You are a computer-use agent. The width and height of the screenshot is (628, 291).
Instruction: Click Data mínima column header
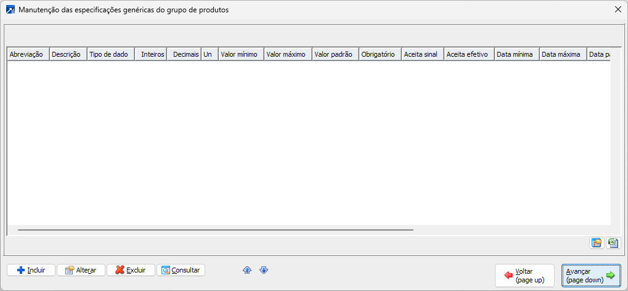(x=517, y=54)
